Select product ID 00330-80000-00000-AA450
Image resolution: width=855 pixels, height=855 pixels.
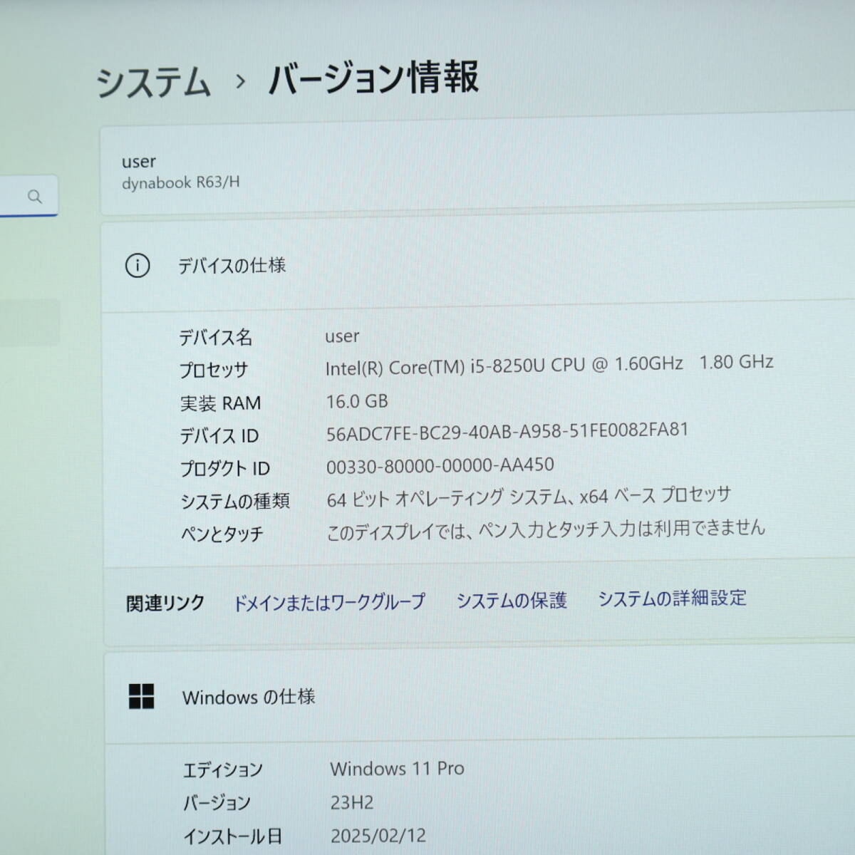440,466
